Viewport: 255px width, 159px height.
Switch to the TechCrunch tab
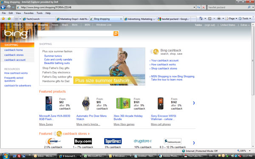point(39,19)
